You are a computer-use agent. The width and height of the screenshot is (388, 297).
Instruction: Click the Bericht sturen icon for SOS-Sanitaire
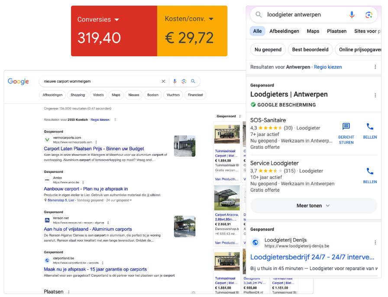pos(346,127)
